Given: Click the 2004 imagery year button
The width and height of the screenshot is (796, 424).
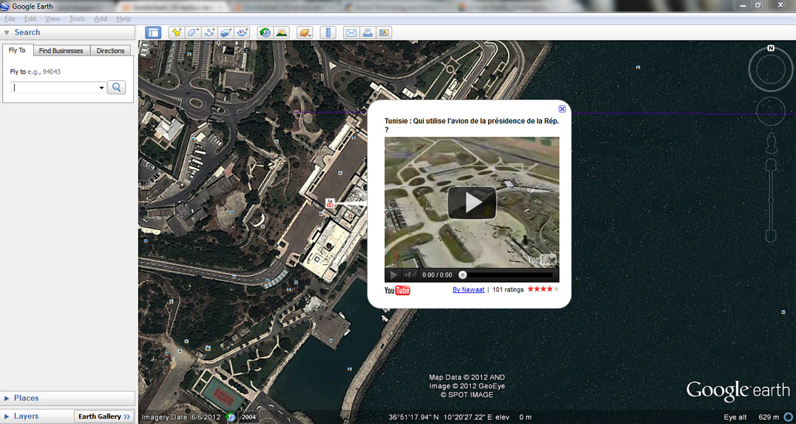Looking at the screenshot, I should [248, 417].
